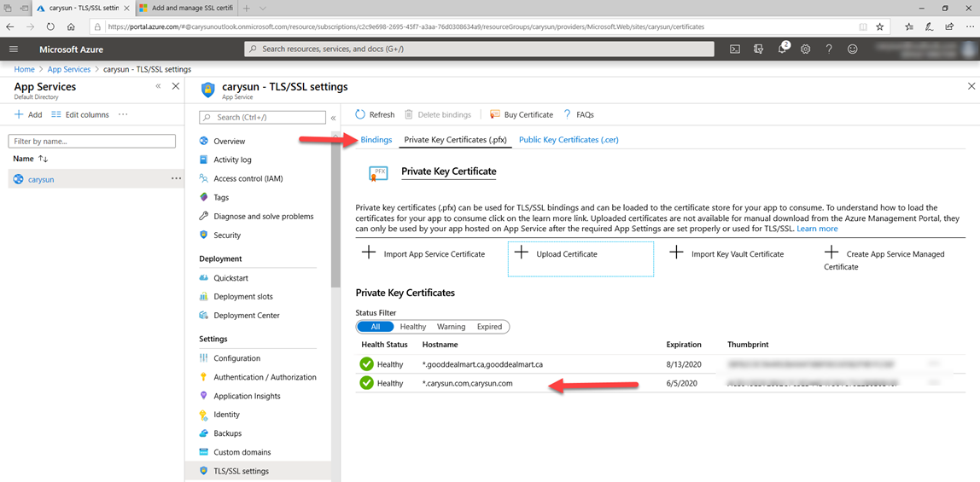Switch to the Add and manage SSL browser tab
This screenshot has width=980, height=482.
(185, 9)
